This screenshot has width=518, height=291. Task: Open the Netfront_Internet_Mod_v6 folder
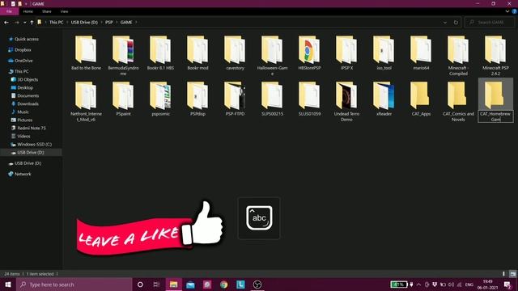86,101
